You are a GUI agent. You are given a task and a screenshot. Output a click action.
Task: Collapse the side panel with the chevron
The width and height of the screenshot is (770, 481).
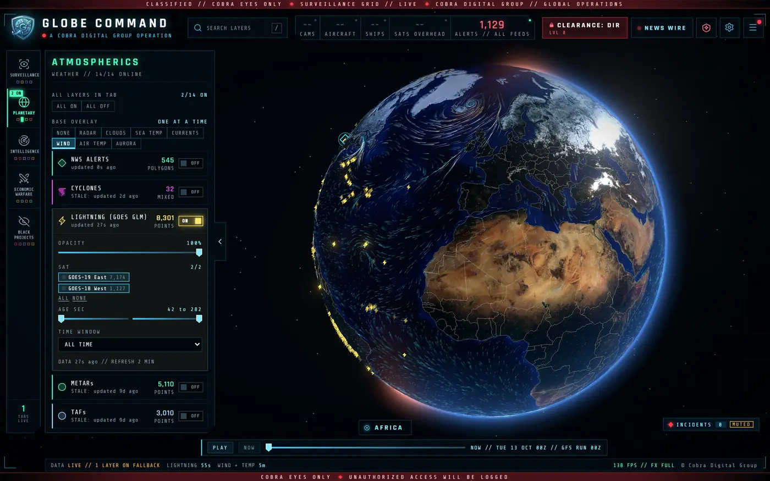point(220,241)
